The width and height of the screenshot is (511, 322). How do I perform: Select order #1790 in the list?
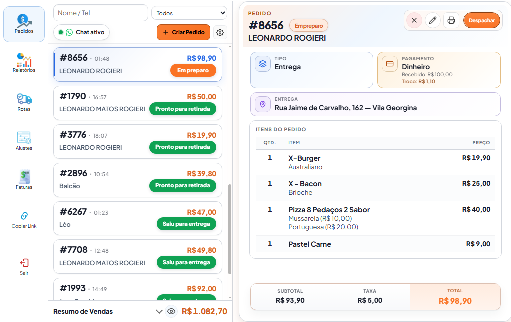138,103
